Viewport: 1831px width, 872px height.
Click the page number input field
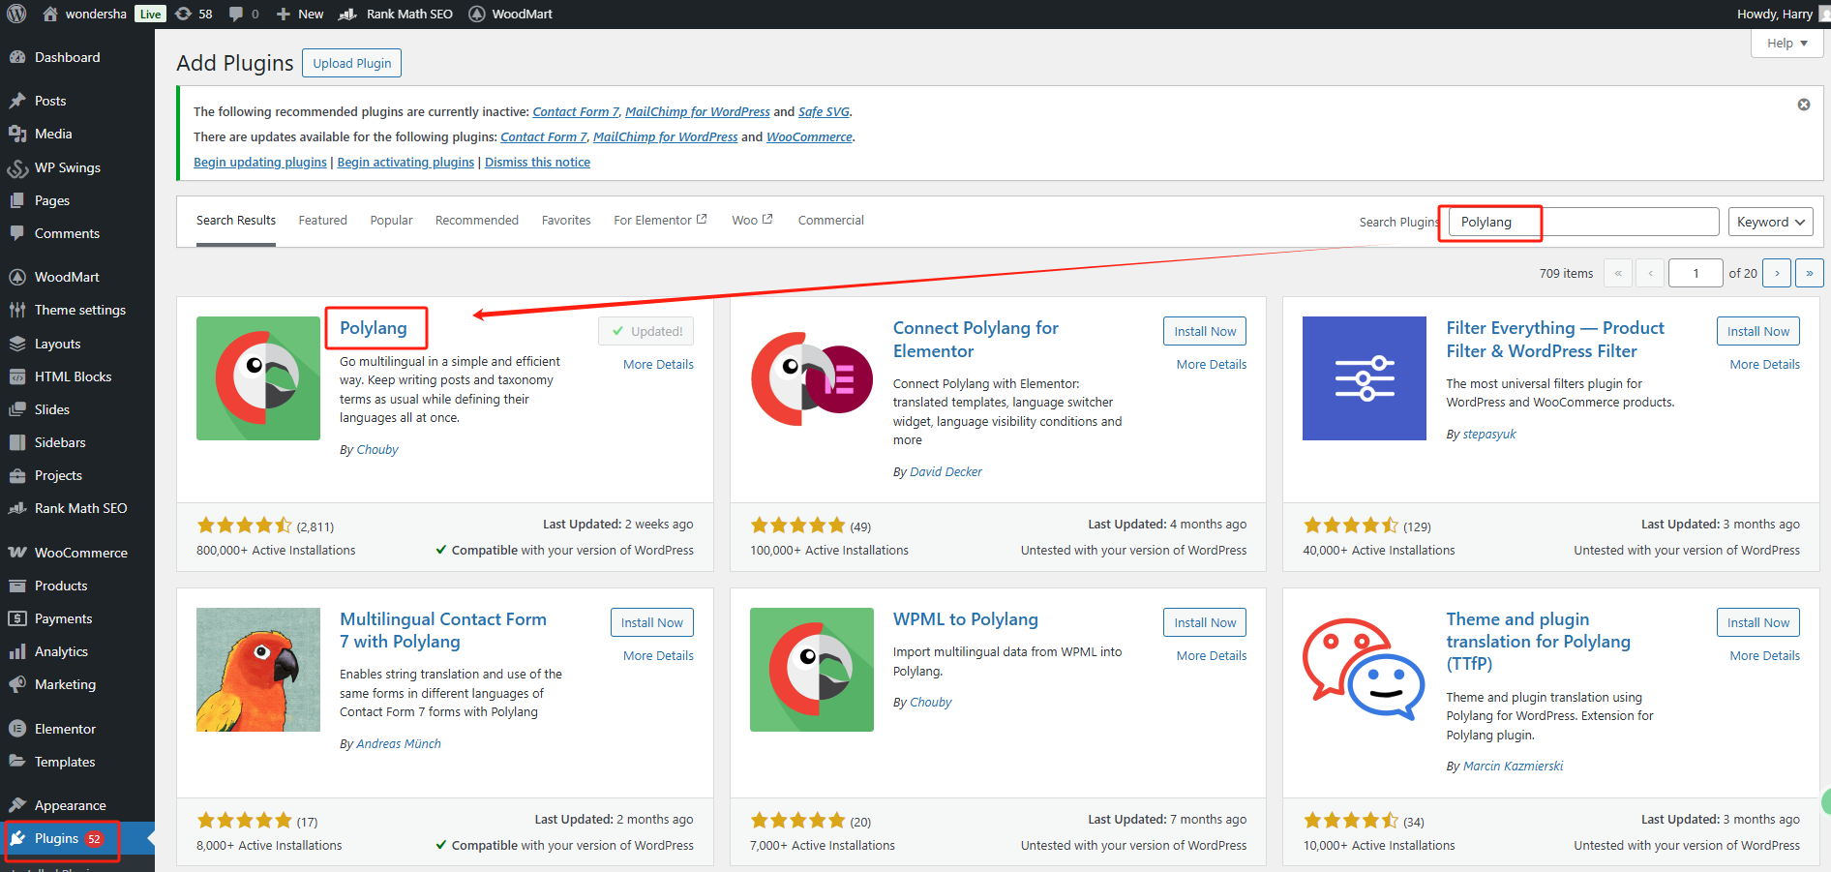(1695, 273)
